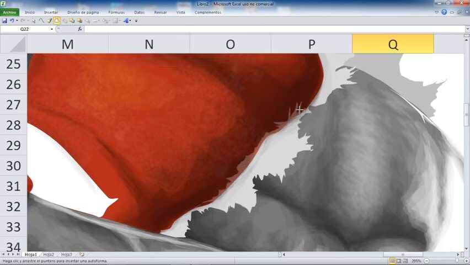Select the curve line drawing tool

click(x=42, y=21)
